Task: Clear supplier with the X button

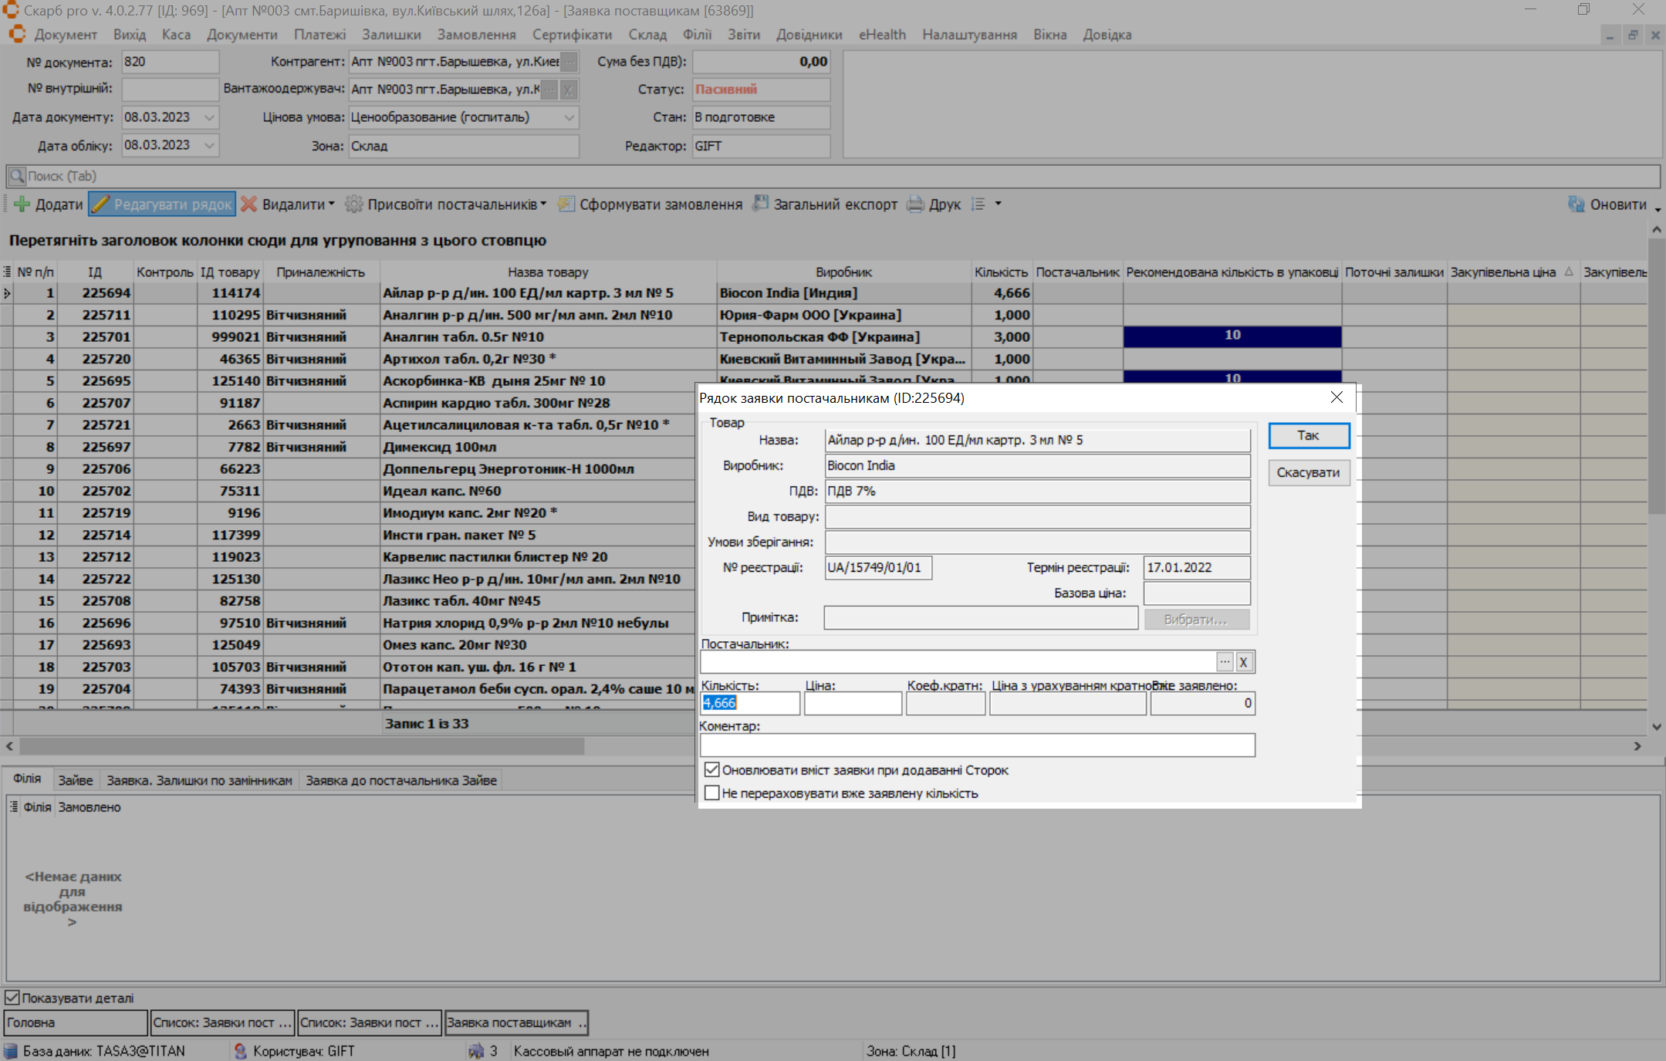Action: 1243,662
